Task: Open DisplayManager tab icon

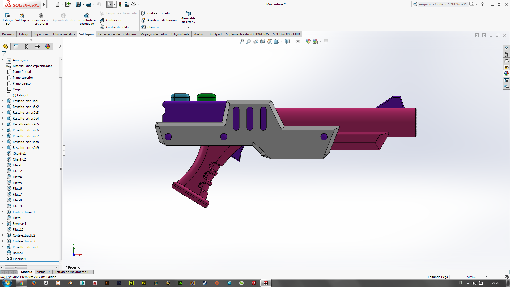Action: [x=48, y=47]
